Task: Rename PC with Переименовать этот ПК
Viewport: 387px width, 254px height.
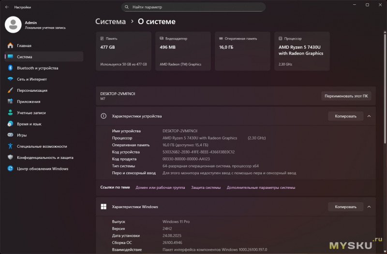Action: [x=346, y=96]
